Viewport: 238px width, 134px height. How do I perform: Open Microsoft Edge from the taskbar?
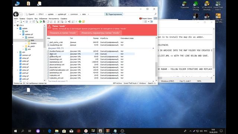point(49,131)
